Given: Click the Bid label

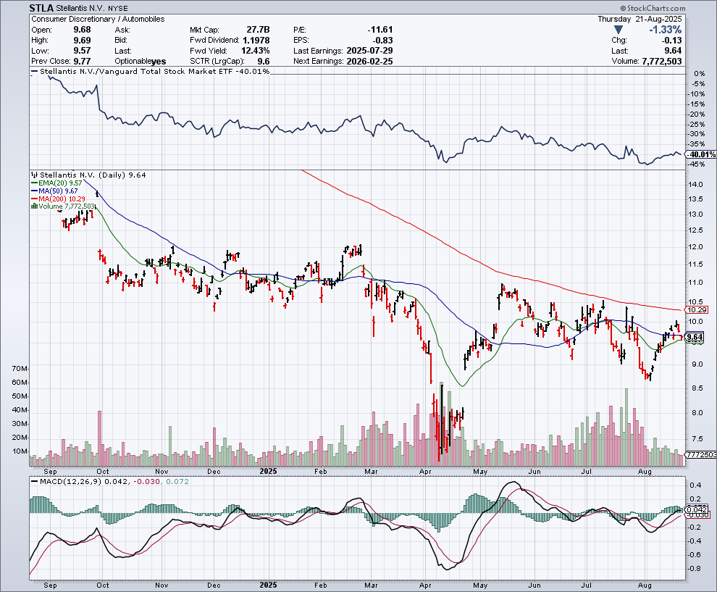Looking at the screenshot, I should [x=121, y=41].
